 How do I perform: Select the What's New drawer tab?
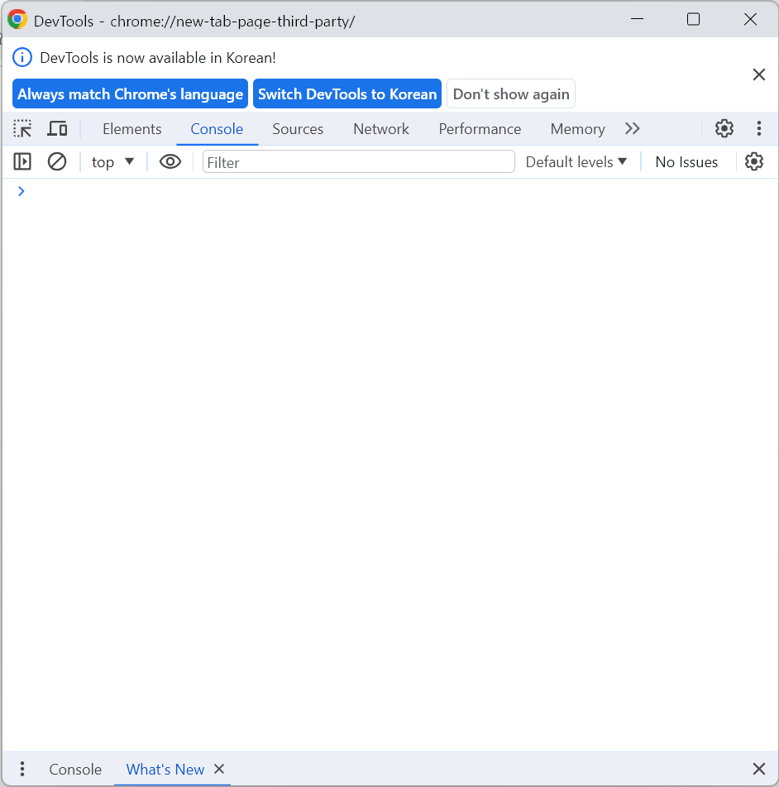point(165,770)
